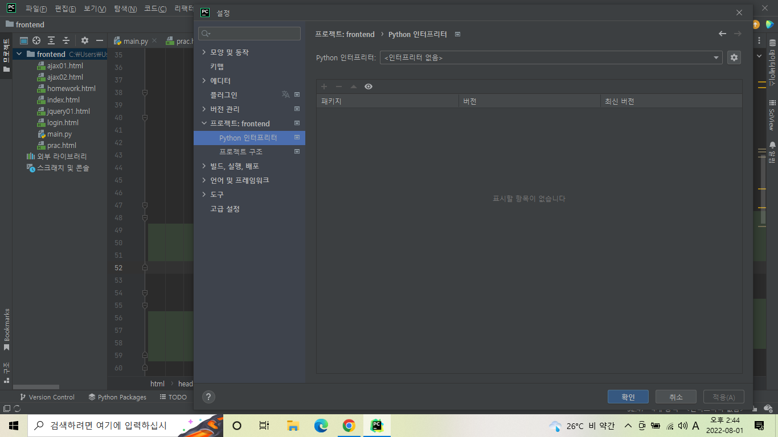Click the expand all icon in Project panel
Screen dimensions: 778x437
tap(51, 40)
